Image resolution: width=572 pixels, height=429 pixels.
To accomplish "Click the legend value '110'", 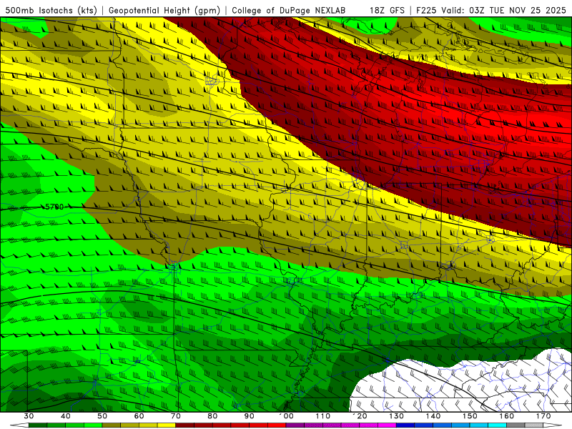I will (x=323, y=416).
